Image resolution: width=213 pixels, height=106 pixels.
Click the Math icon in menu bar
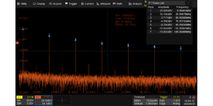114,4
